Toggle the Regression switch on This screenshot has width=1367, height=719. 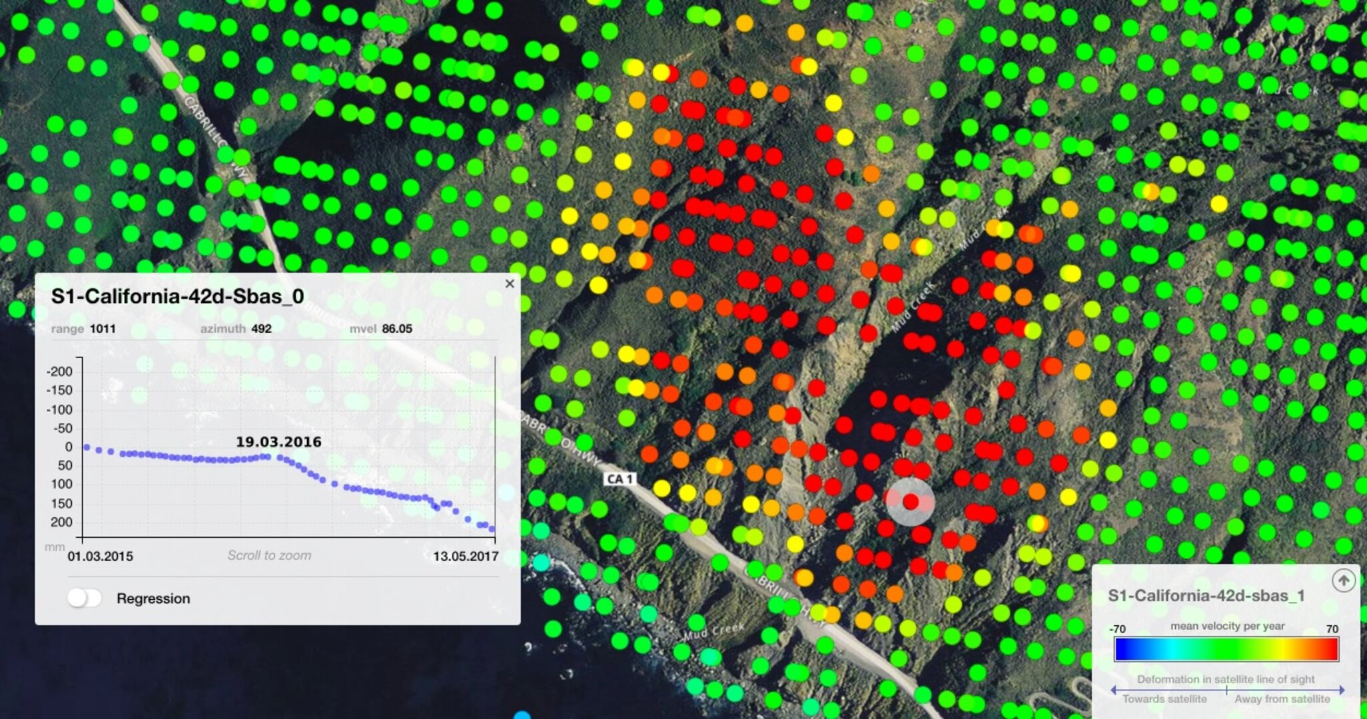point(85,598)
